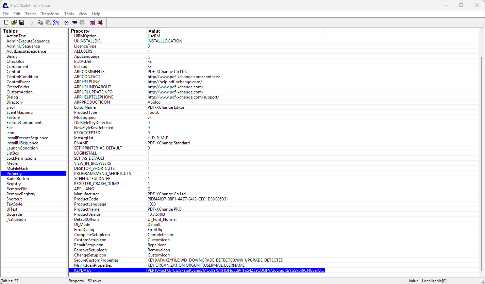This screenshot has width=485, height=284.
Task: Click the Validate icon with red checkmark
Action: (x=92, y=23)
